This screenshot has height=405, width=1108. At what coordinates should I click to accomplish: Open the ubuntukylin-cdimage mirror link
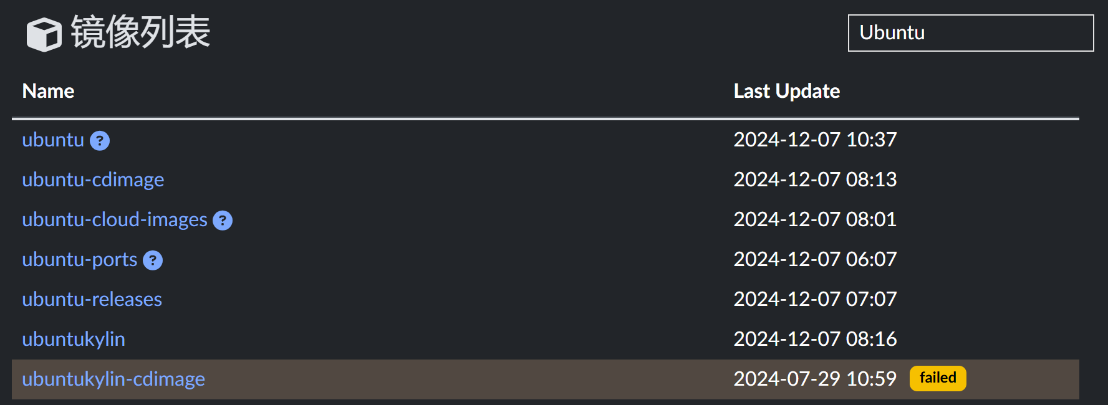[113, 379]
